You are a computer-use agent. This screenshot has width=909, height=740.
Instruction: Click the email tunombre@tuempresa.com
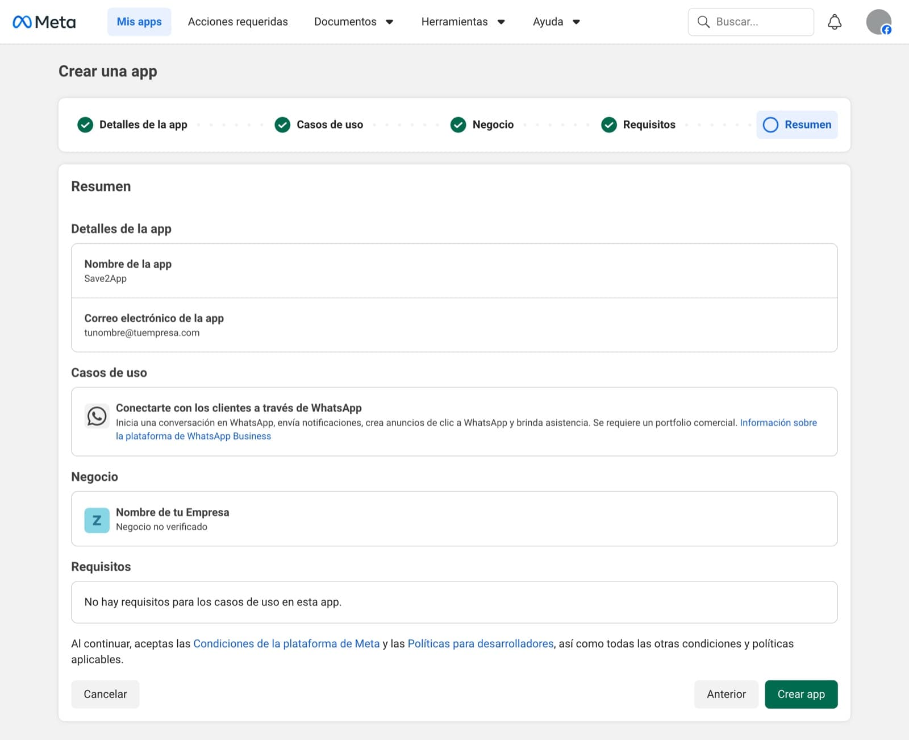(142, 332)
